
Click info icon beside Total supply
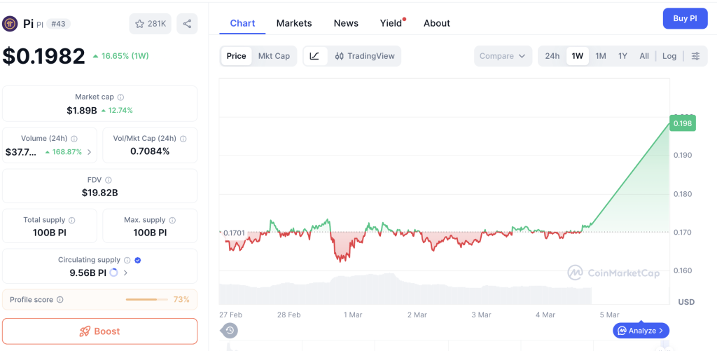tap(72, 220)
